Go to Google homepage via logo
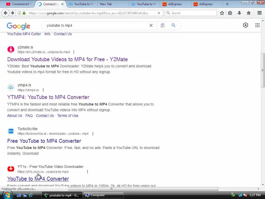This screenshot has height=199, width=265. (x=18, y=26)
